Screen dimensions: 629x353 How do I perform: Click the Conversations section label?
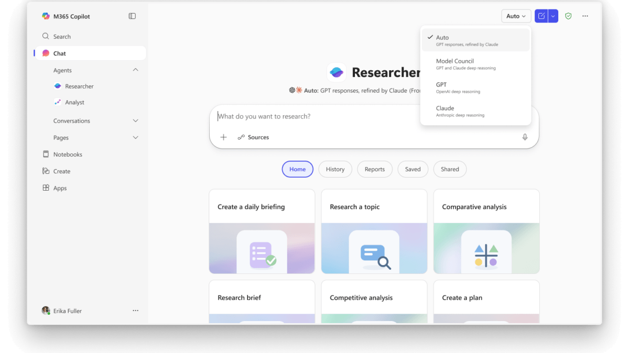pyautogui.click(x=72, y=121)
